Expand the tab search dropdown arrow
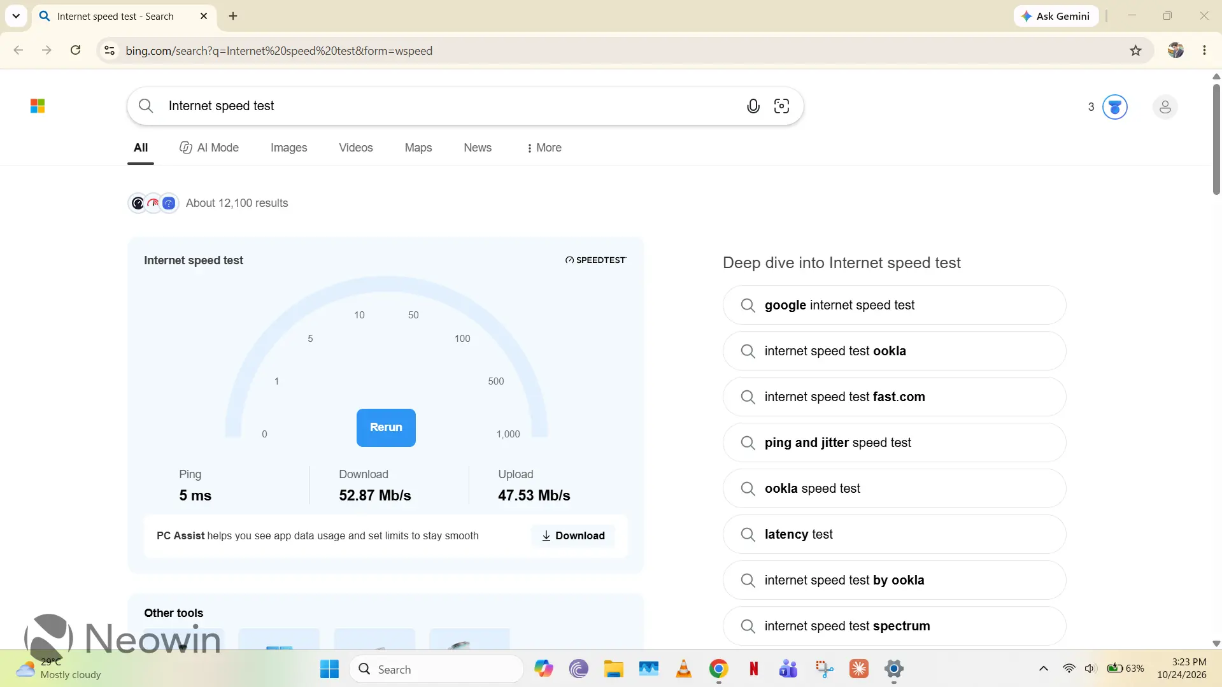This screenshot has width=1222, height=687. pyautogui.click(x=16, y=16)
